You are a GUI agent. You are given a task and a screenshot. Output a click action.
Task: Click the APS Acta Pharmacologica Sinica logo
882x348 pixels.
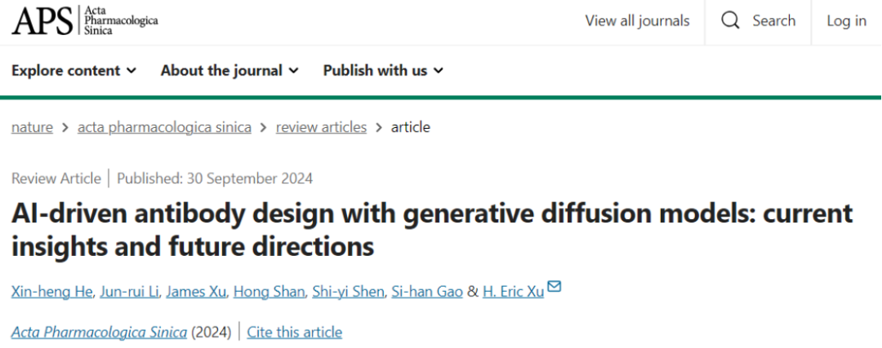pos(85,20)
